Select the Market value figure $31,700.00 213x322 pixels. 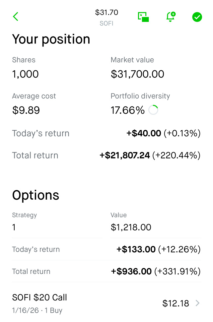[137, 74]
